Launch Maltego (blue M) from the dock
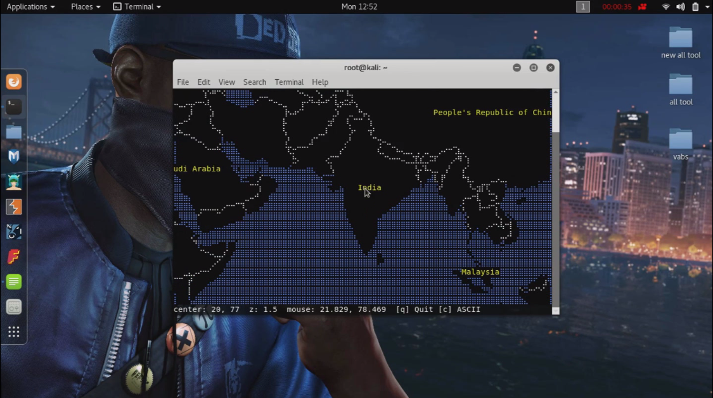The width and height of the screenshot is (713, 398). 14,156
